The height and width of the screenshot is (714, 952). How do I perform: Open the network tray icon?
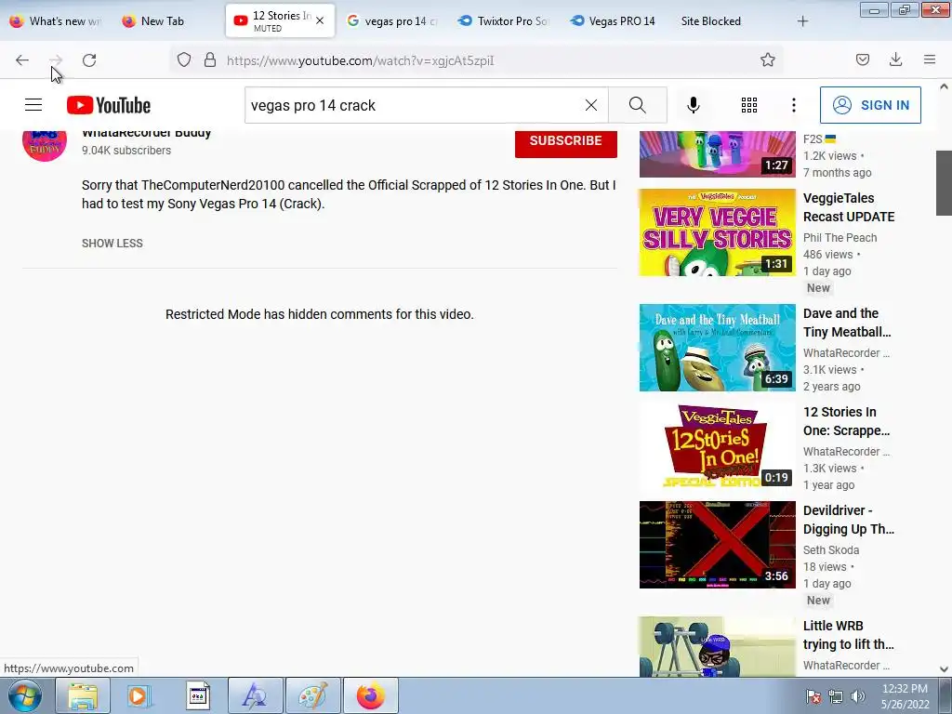click(836, 696)
